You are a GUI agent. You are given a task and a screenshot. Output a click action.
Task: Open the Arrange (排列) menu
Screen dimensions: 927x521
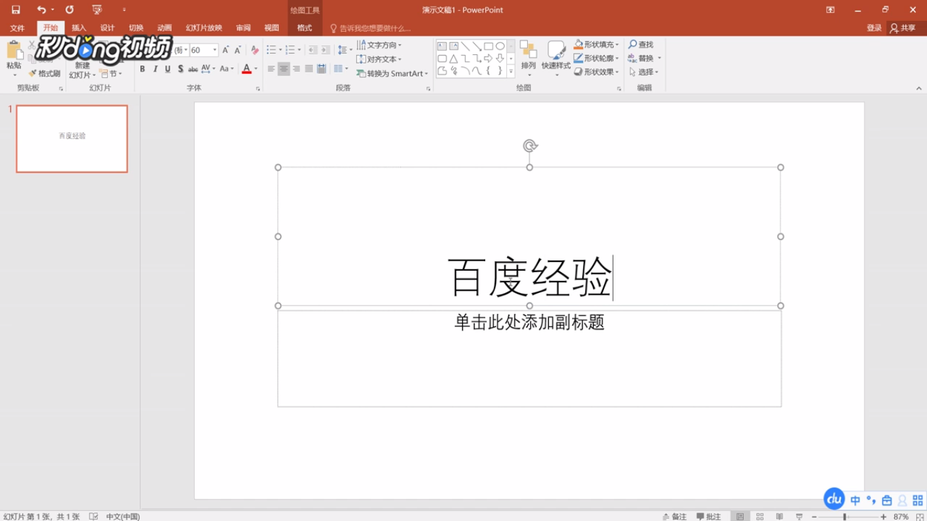(x=529, y=57)
